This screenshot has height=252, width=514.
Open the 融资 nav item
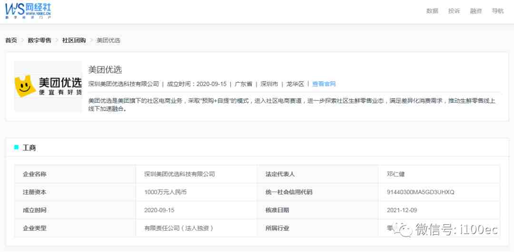[x=476, y=11]
